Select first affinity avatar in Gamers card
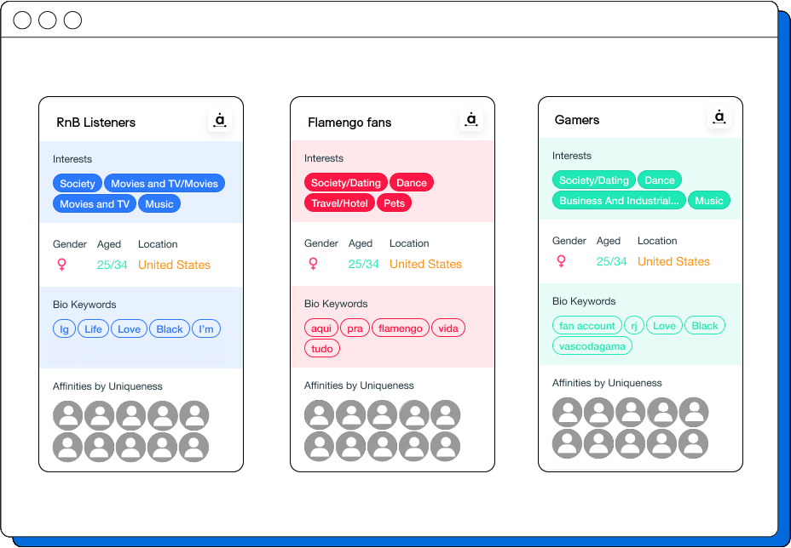791x548 pixels. [x=568, y=412]
